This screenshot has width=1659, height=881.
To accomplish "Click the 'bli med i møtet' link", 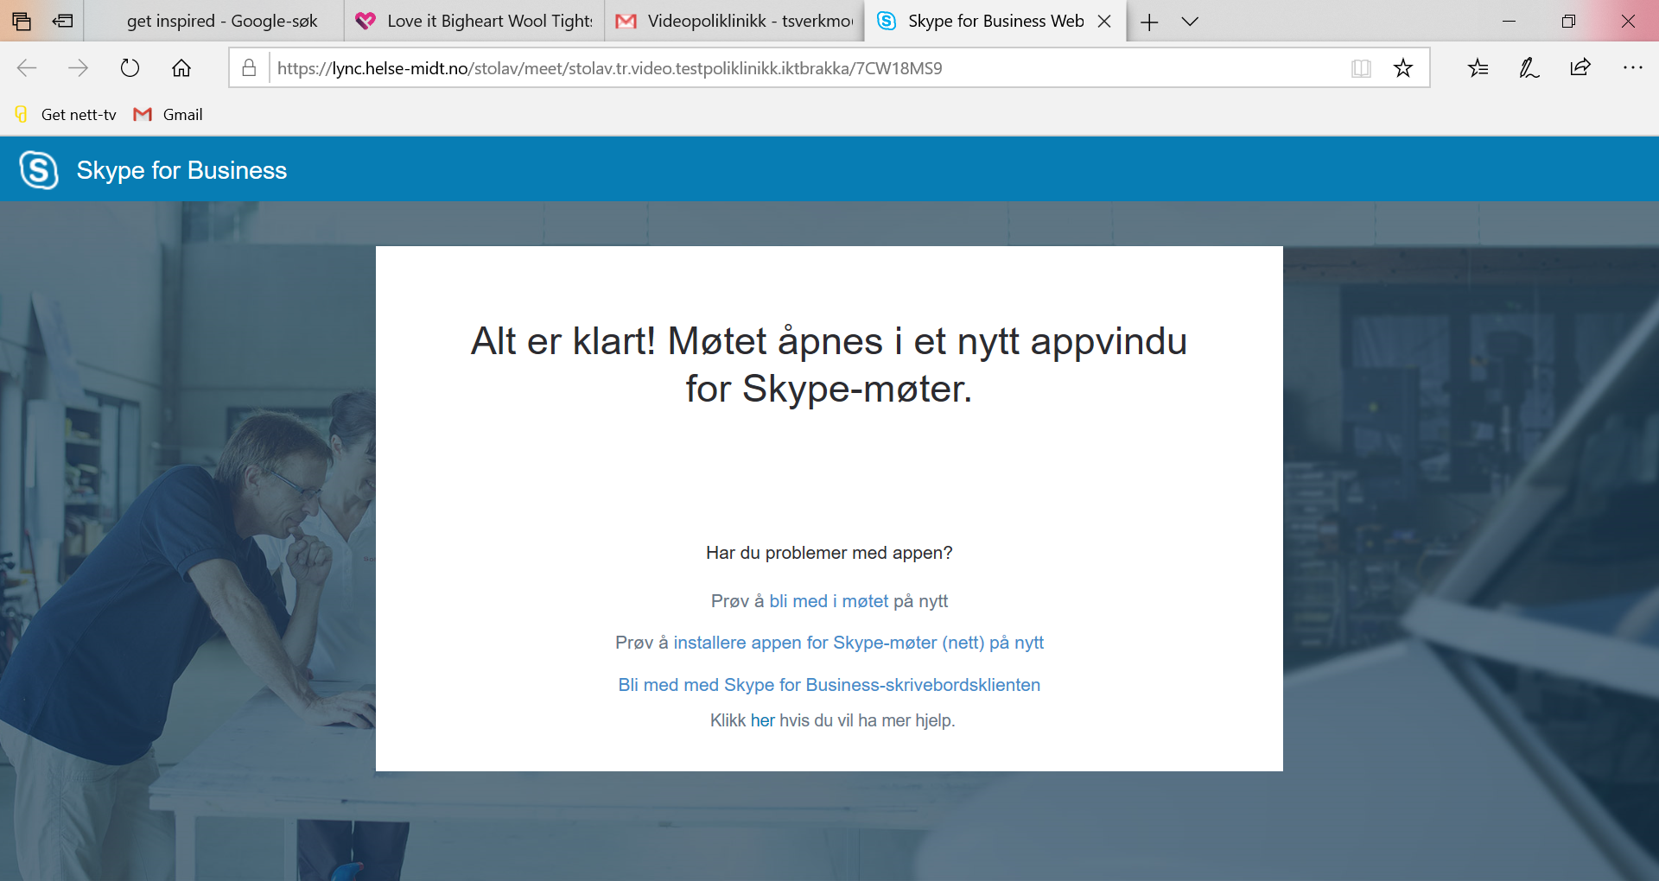I will 829,601.
